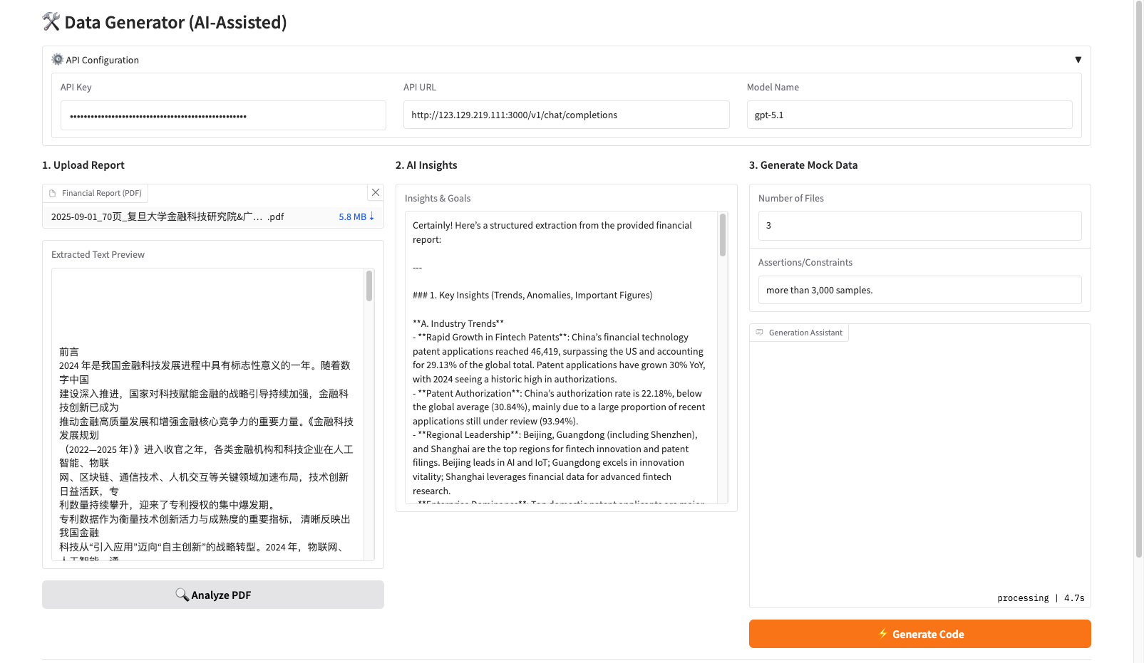Focus the API URL text field

566,115
